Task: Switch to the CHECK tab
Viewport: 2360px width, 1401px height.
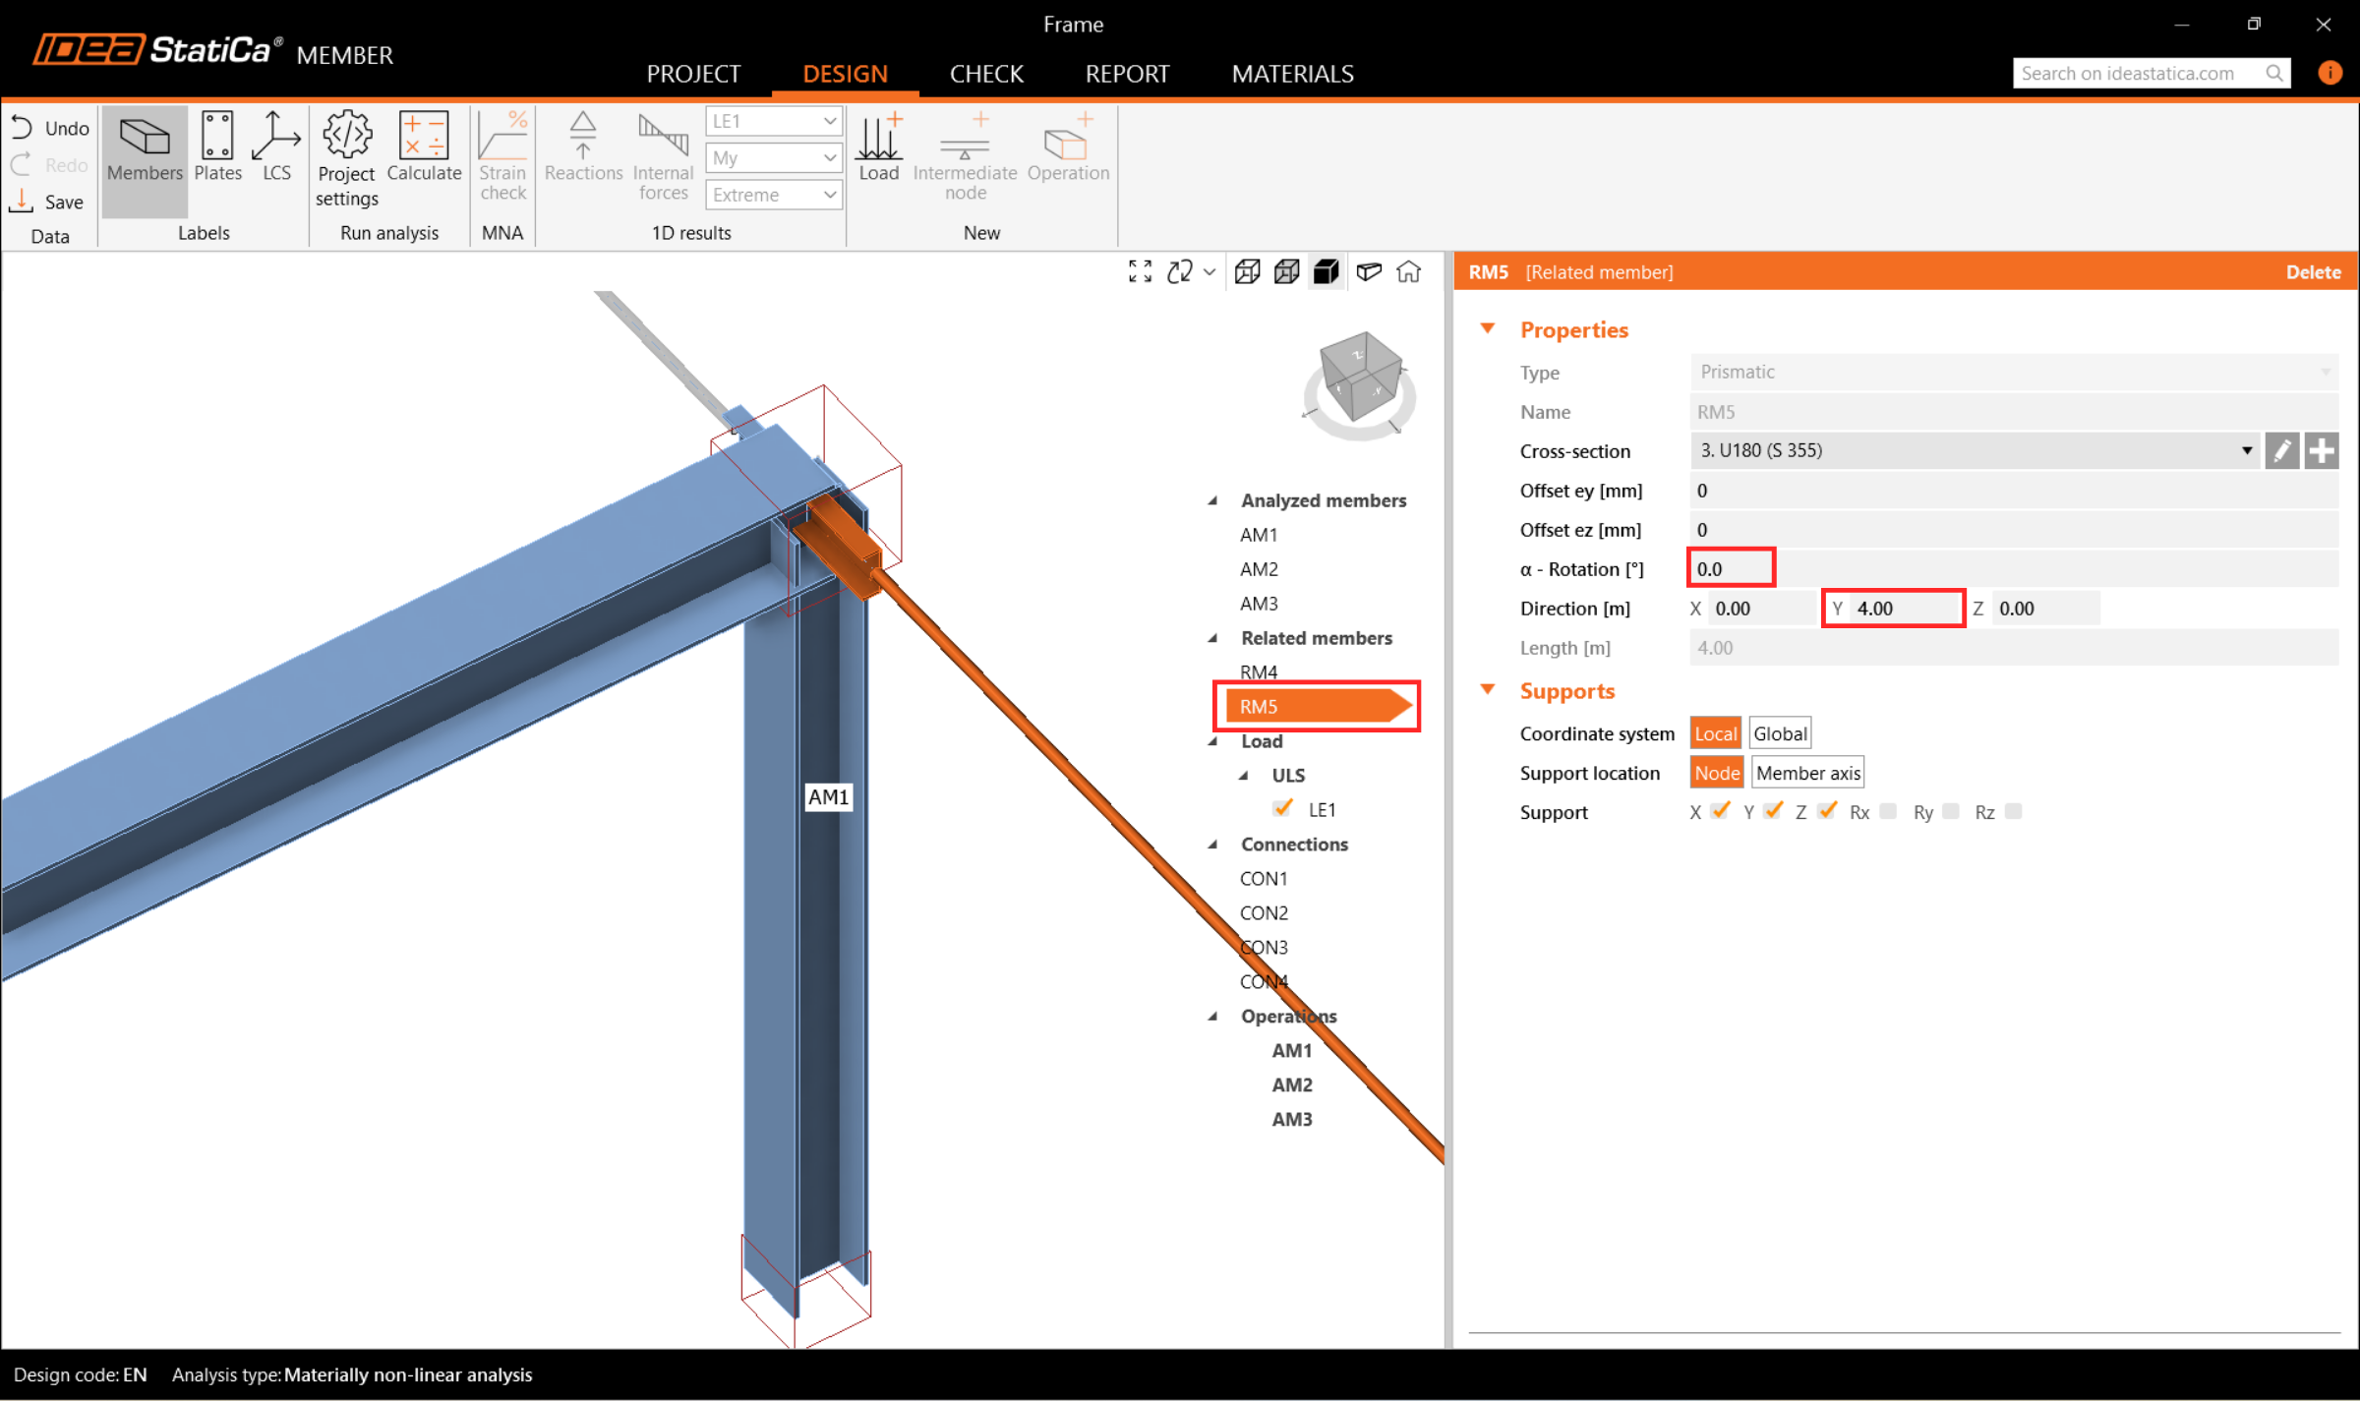Action: pyautogui.click(x=986, y=74)
